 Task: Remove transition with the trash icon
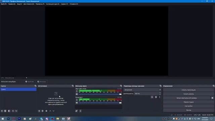(x=156, y=97)
